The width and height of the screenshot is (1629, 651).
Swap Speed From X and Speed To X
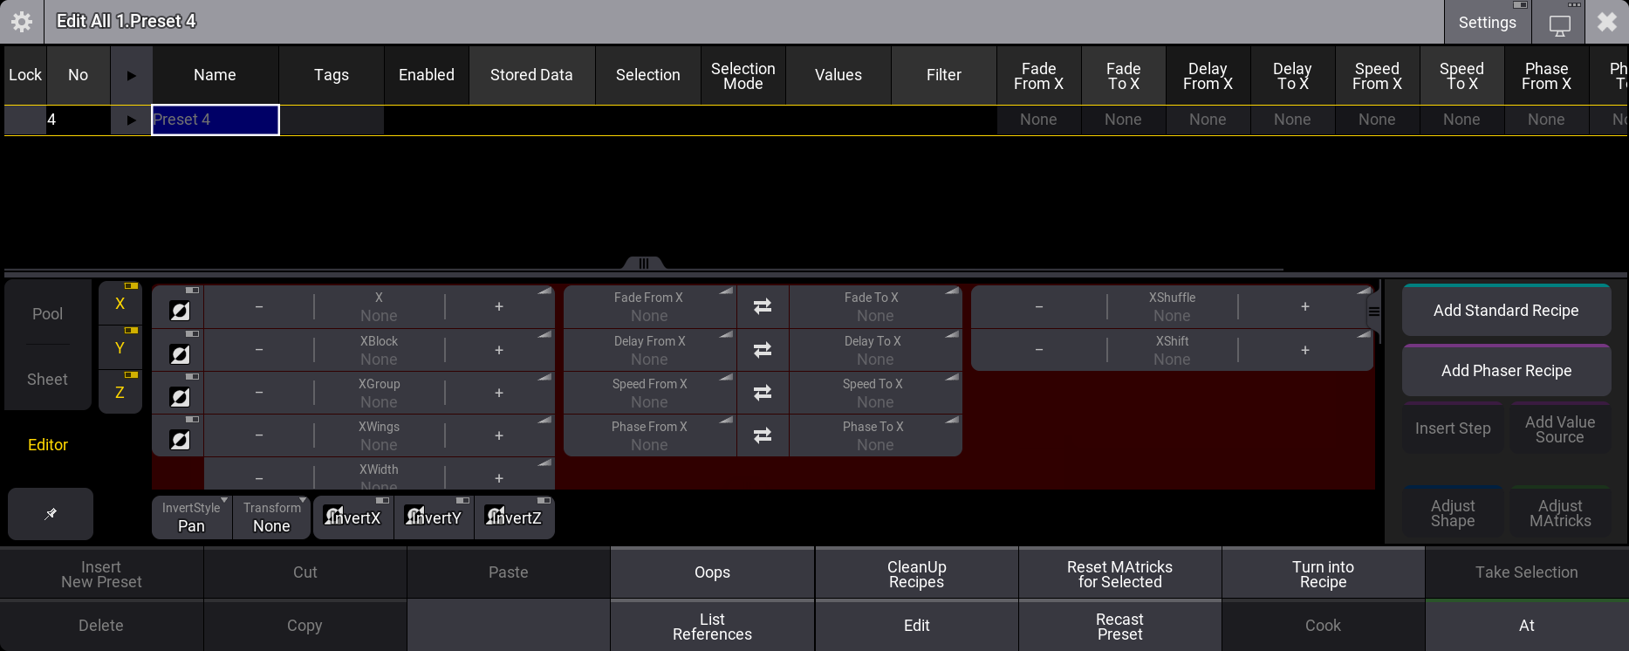pyautogui.click(x=763, y=393)
